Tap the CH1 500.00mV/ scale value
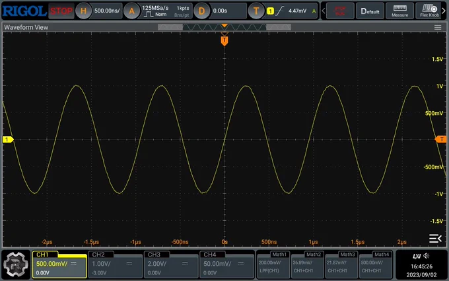Image resolution: width=449 pixels, height=281 pixels. coord(52,264)
